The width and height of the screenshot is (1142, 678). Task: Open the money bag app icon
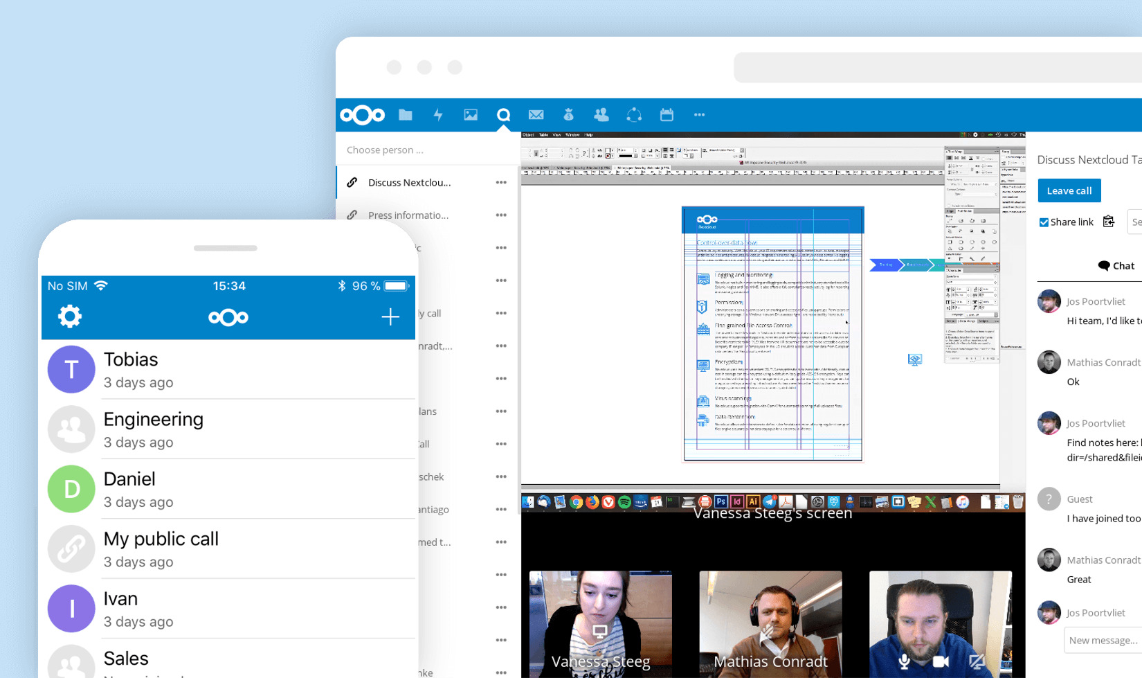569,115
